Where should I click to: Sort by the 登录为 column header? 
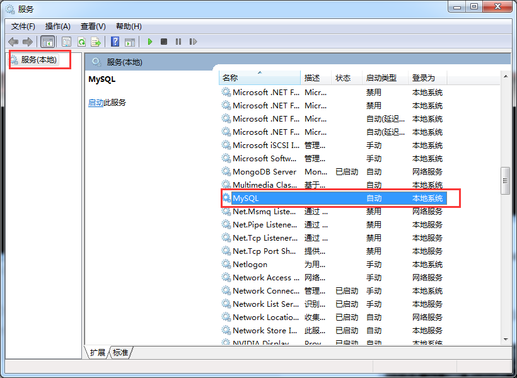(x=427, y=77)
